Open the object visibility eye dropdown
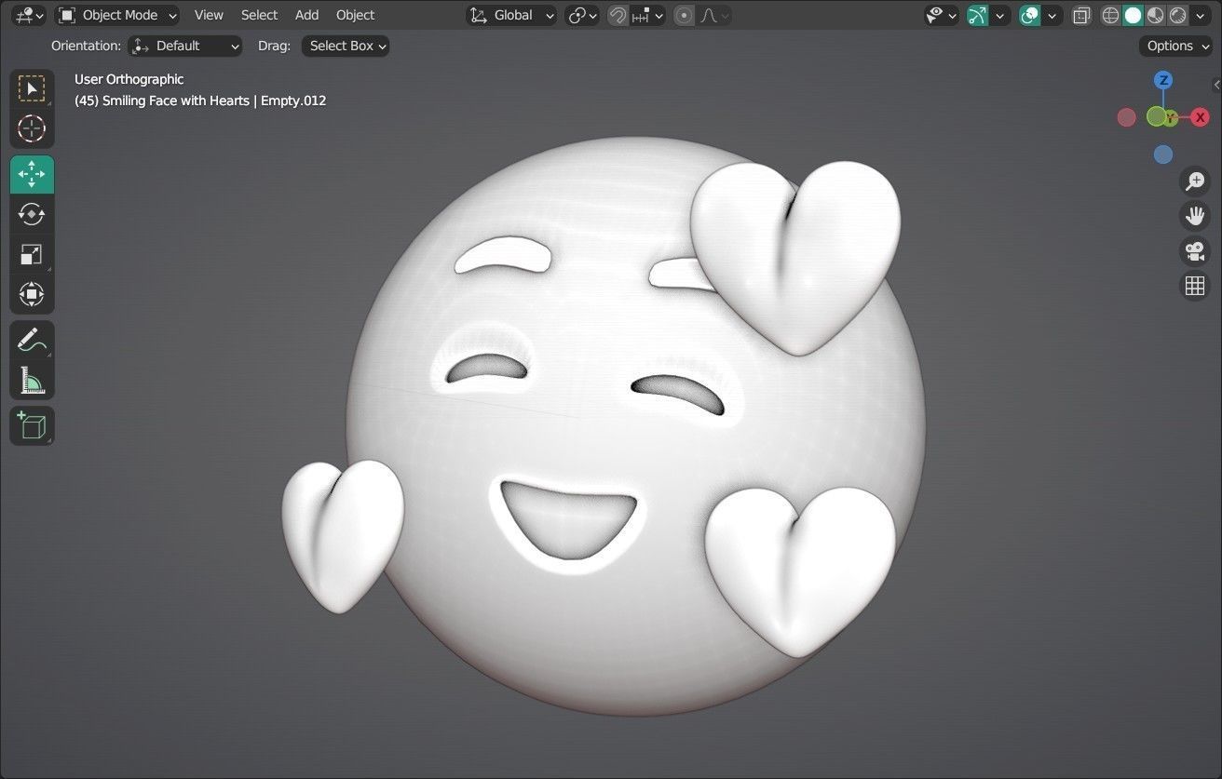Image resolution: width=1222 pixels, height=779 pixels. 943,15
